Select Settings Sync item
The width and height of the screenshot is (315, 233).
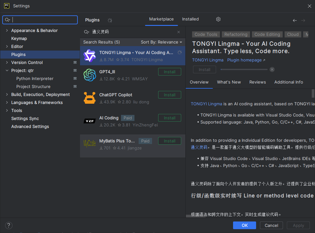pyautogui.click(x=25, y=118)
